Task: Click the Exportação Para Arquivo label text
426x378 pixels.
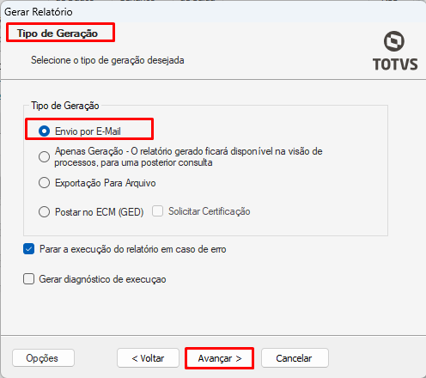Action: pos(106,183)
